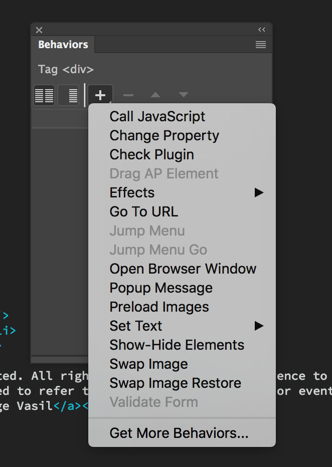The width and height of the screenshot is (332, 467).
Task: Click the Remove event minus icon
Action: tap(127, 95)
